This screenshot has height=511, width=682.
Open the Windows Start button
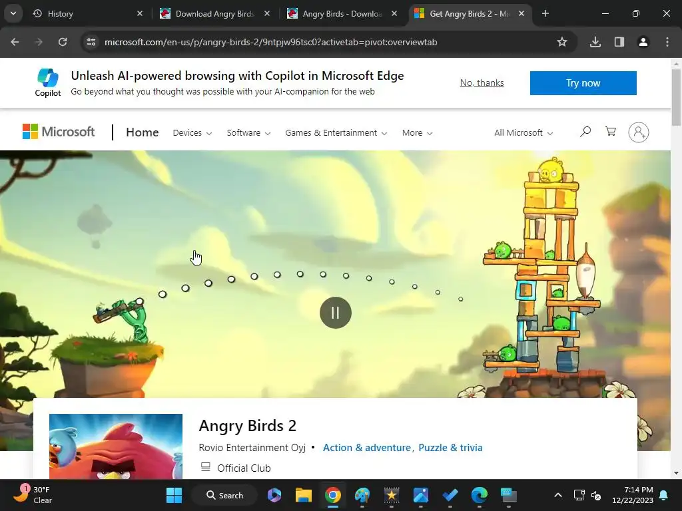tap(174, 495)
